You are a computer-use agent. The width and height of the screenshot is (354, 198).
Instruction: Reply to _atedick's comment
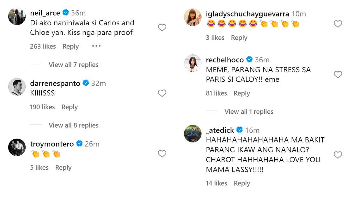point(242,183)
